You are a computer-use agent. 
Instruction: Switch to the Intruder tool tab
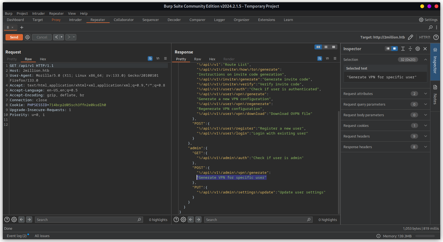tap(75, 20)
